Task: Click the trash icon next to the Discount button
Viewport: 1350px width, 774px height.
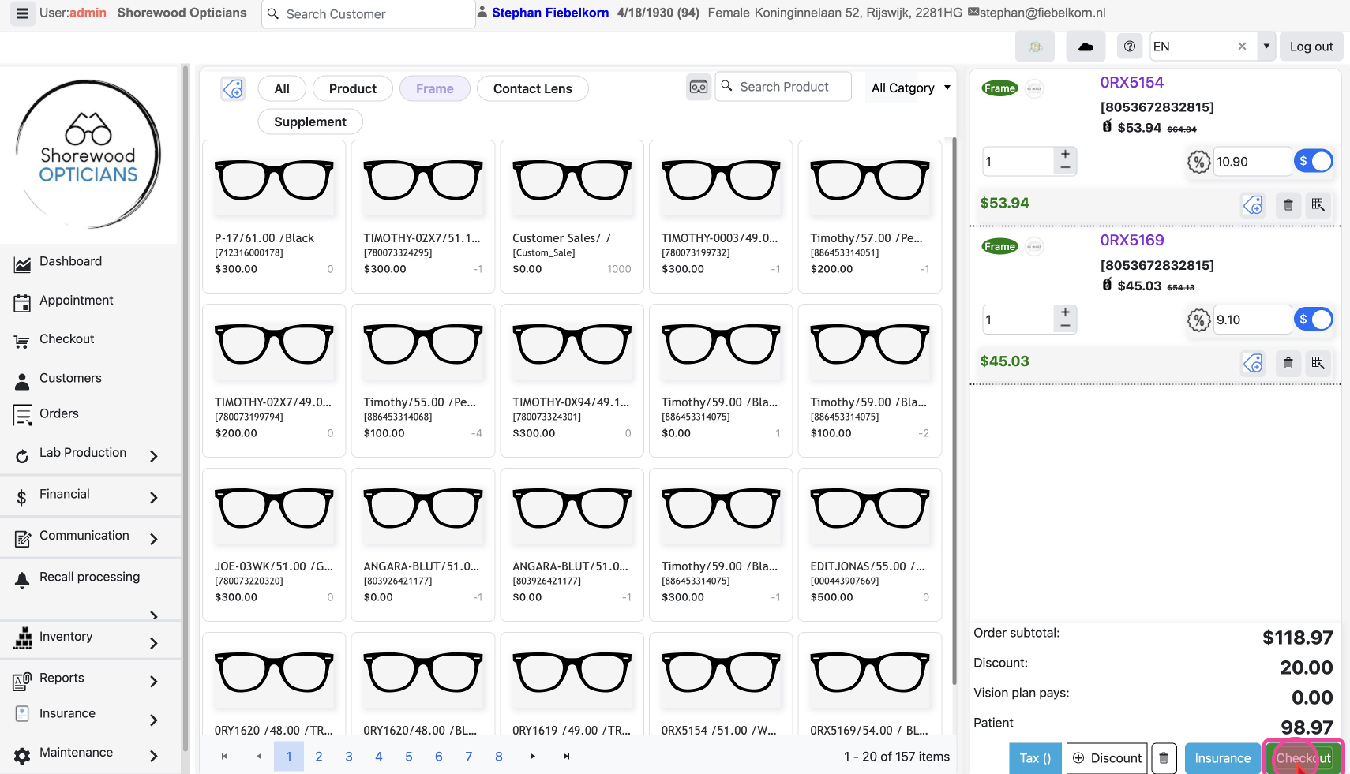Action: point(1164,758)
